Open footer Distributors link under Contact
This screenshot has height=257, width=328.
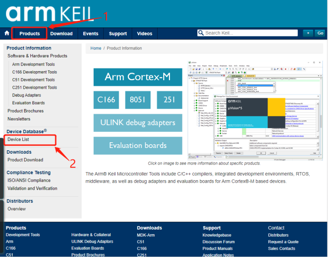click(278, 235)
